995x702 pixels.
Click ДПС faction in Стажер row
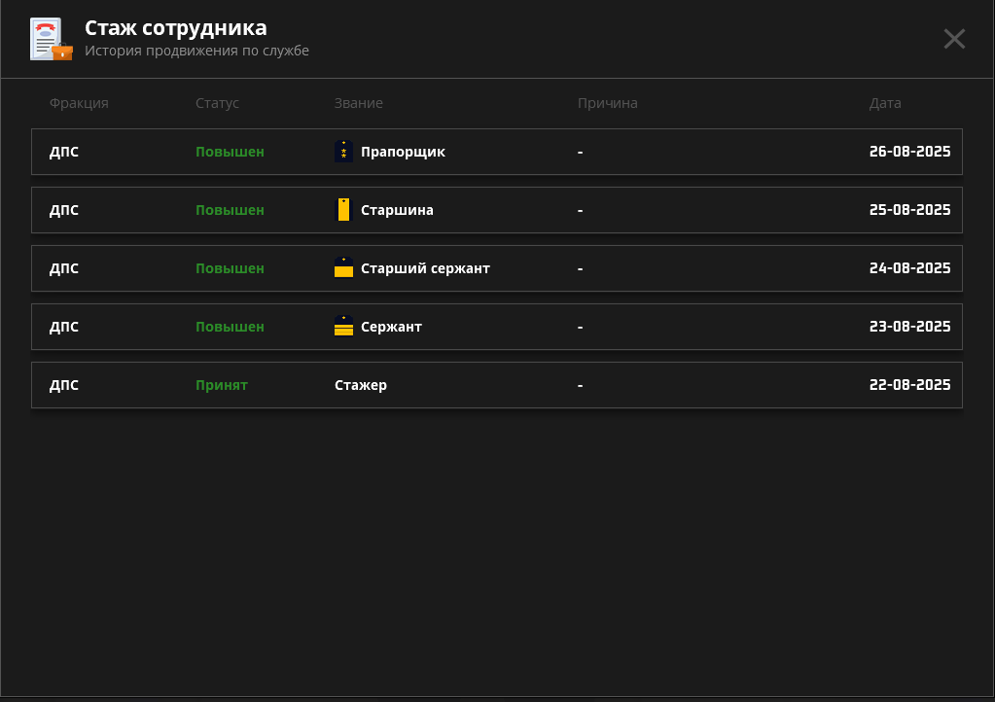point(64,386)
